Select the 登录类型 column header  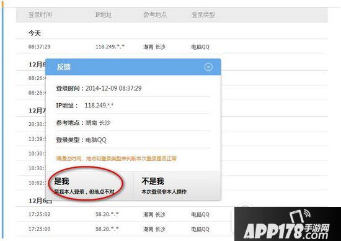203,15
